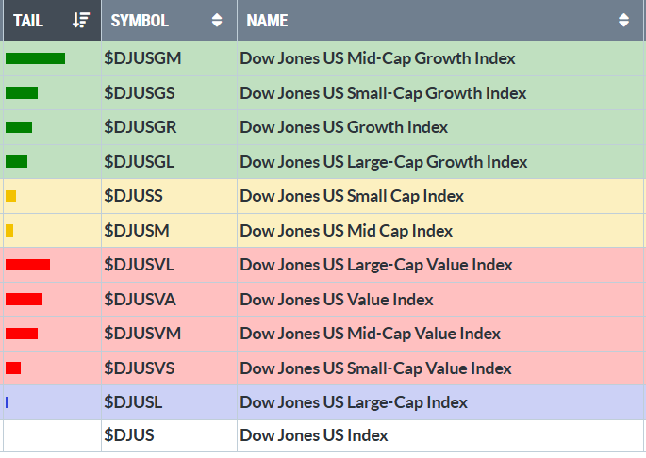The height and width of the screenshot is (458, 646).
Task: Select the yellow tail bar for $DJUSS
Action: pyautogui.click(x=11, y=196)
